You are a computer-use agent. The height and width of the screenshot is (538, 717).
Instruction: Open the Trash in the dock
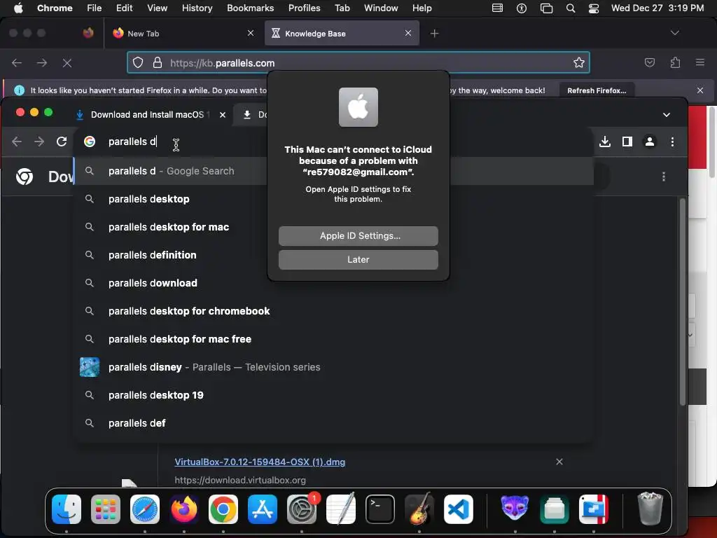click(x=650, y=509)
